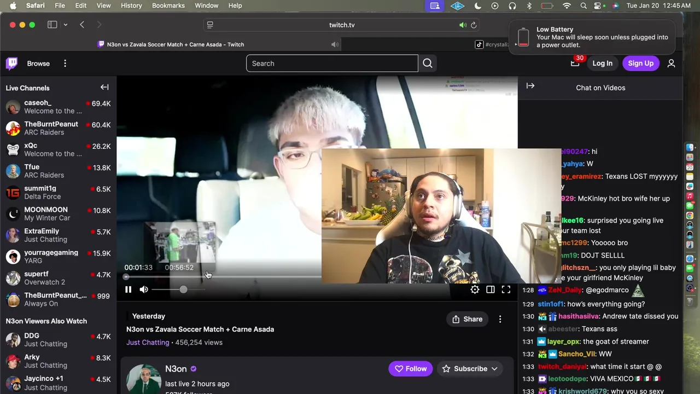The width and height of the screenshot is (700, 394).
Task: Open MOONMOON live channel
Action: point(58,213)
